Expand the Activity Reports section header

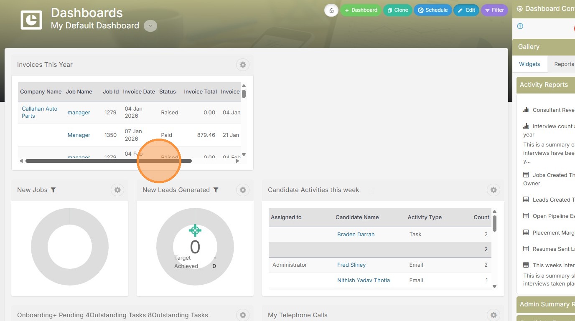tap(546, 85)
